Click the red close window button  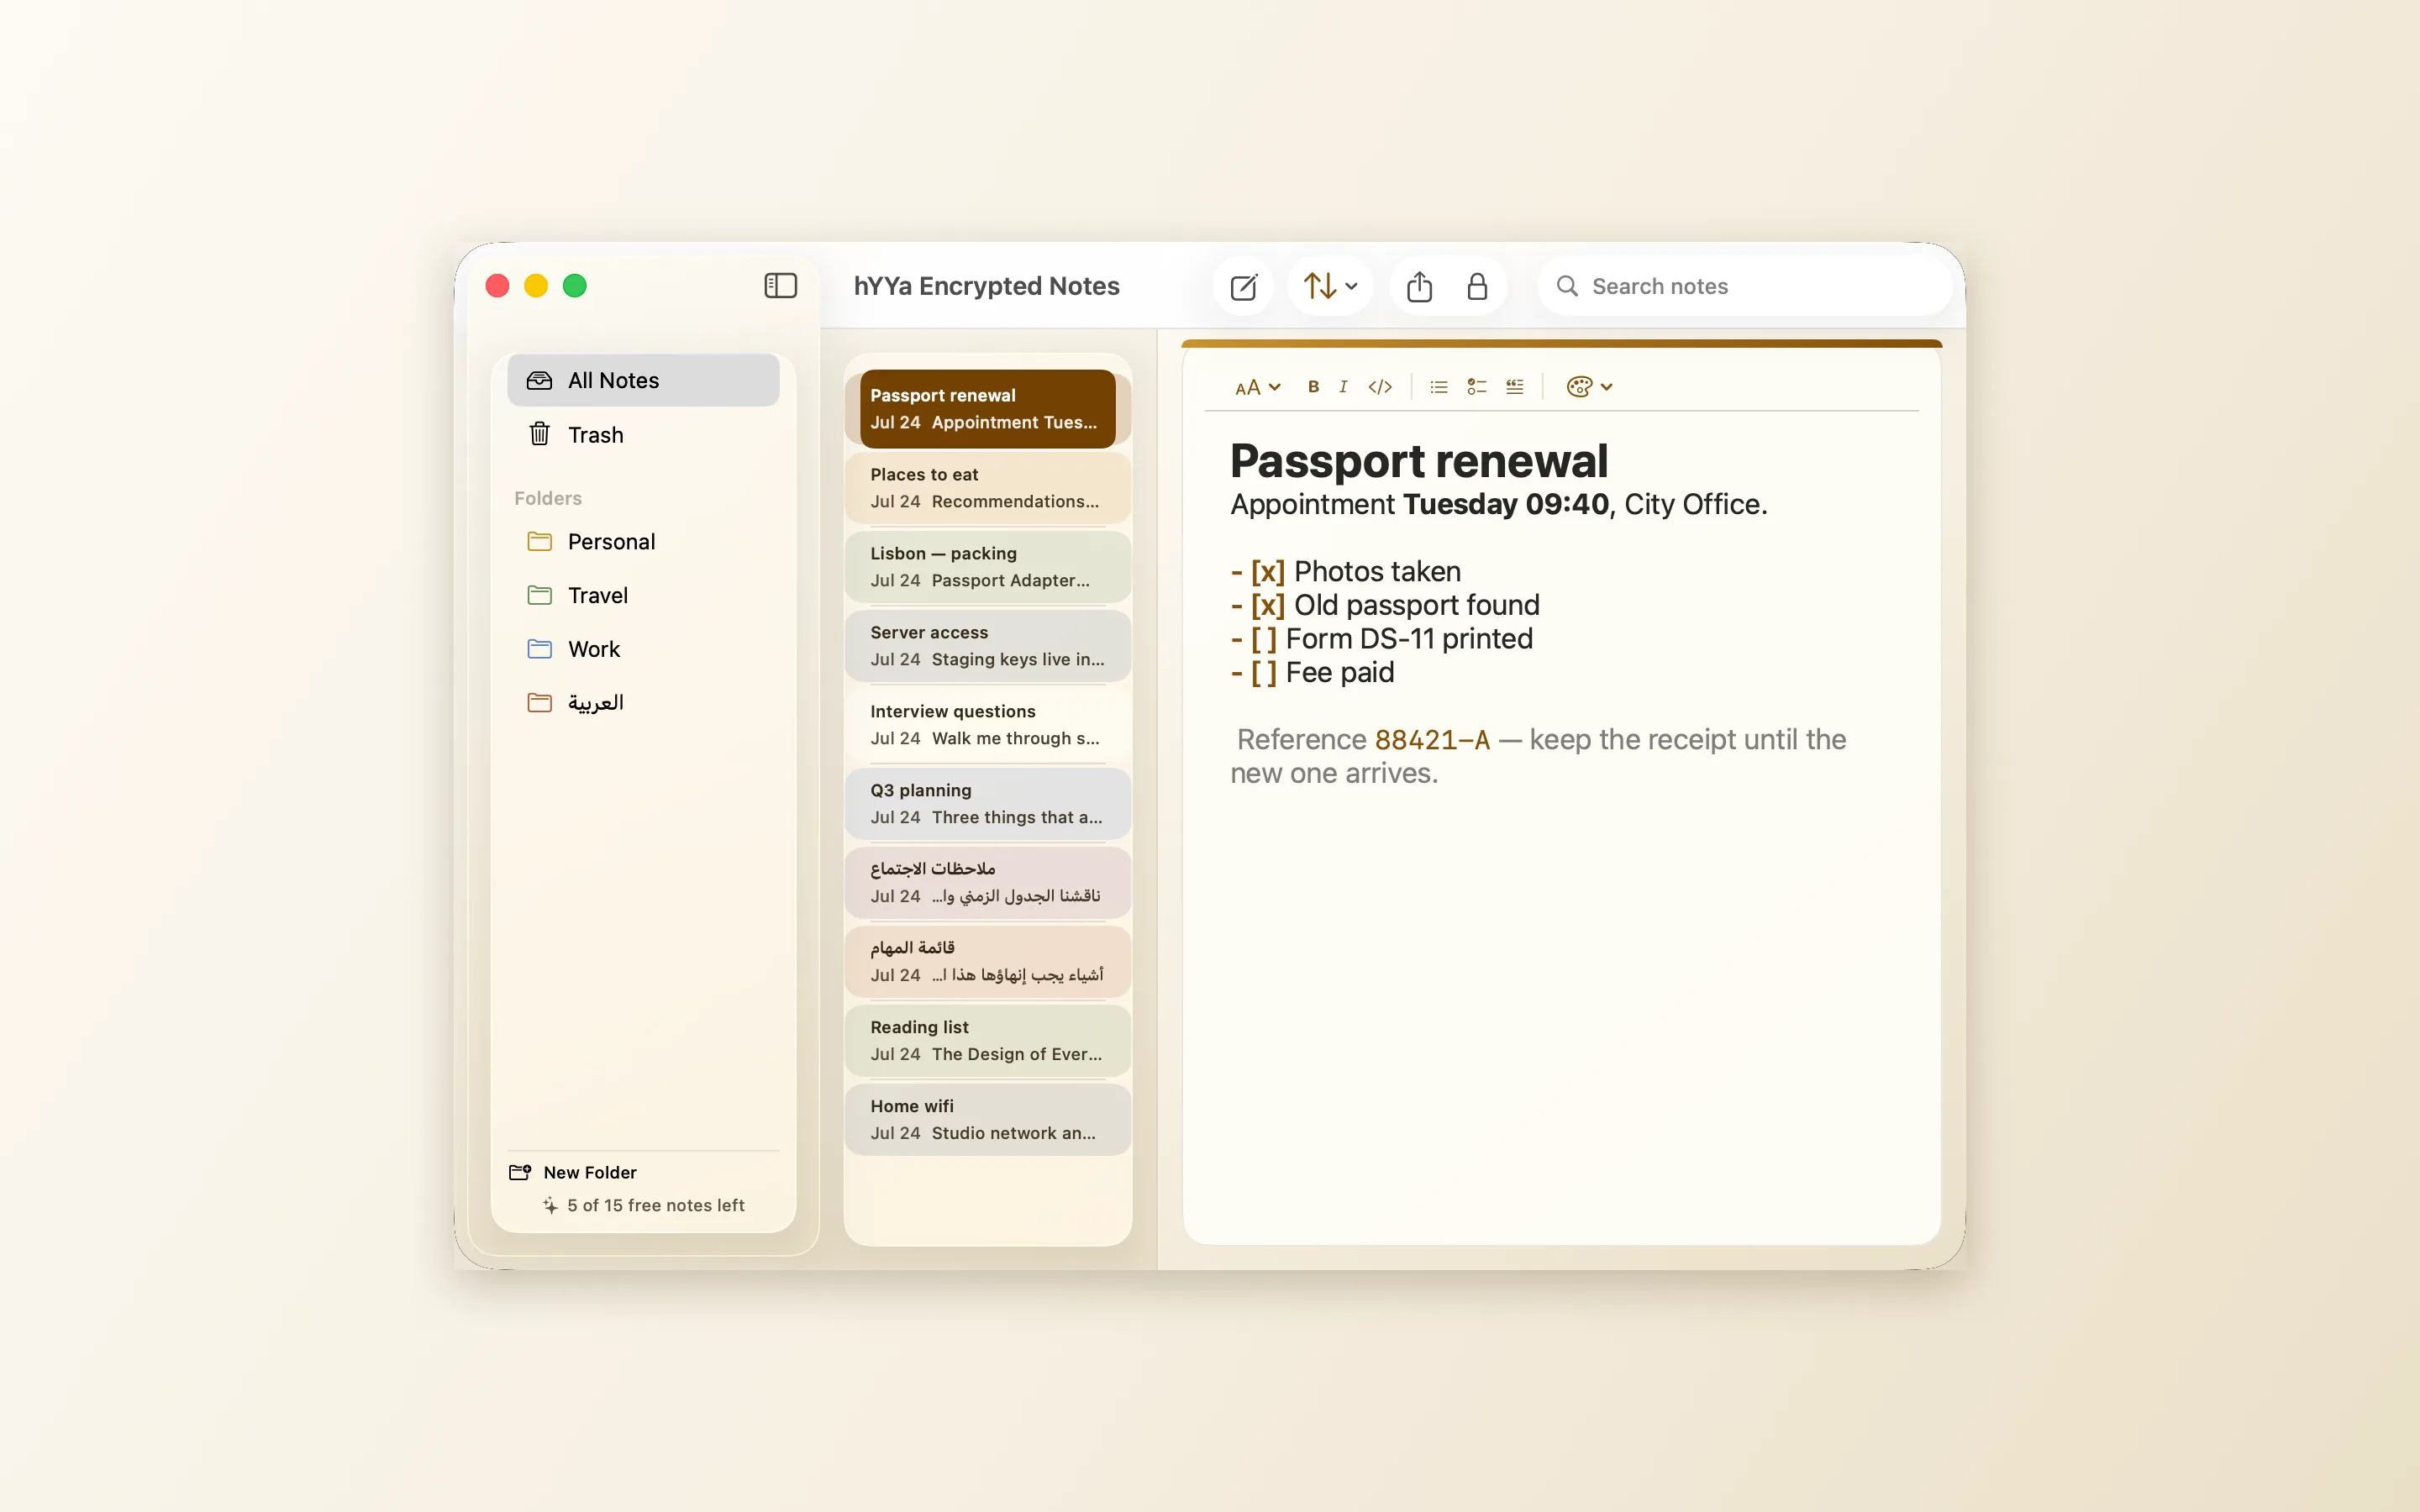point(497,286)
